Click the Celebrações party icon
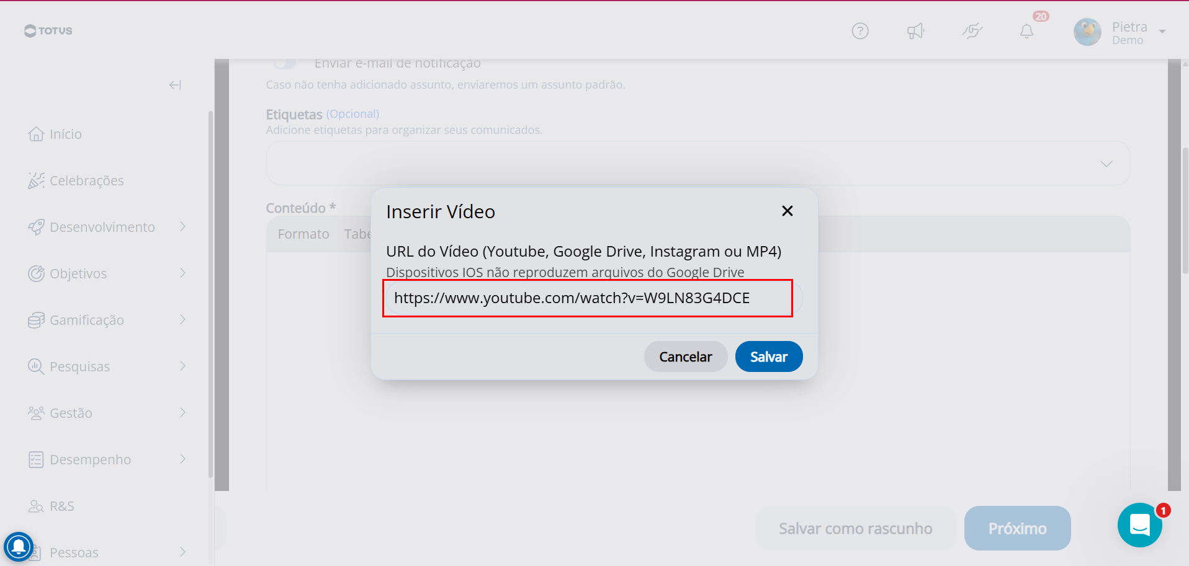Image resolution: width=1189 pixels, height=566 pixels. (x=36, y=180)
